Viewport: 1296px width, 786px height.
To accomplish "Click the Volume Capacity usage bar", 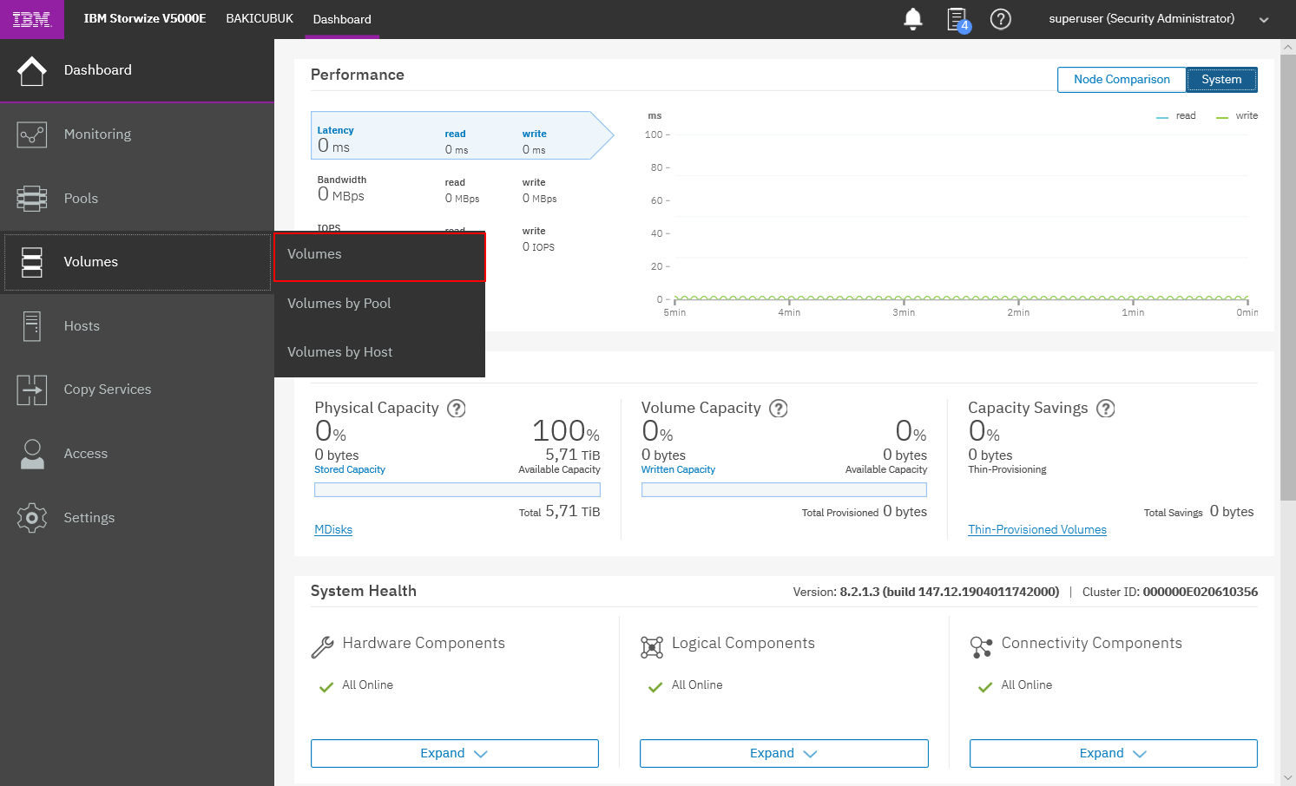I will pos(784,490).
